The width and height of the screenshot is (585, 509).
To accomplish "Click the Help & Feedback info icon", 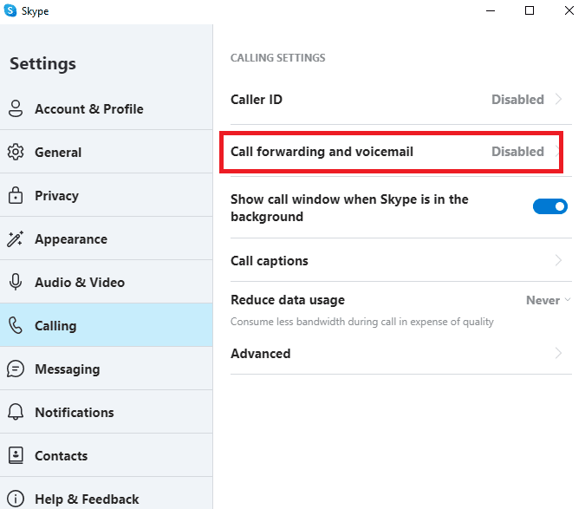I will (x=16, y=499).
